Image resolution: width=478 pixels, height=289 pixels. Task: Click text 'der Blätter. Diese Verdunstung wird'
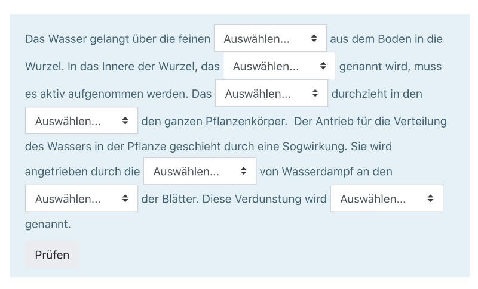pos(234,199)
